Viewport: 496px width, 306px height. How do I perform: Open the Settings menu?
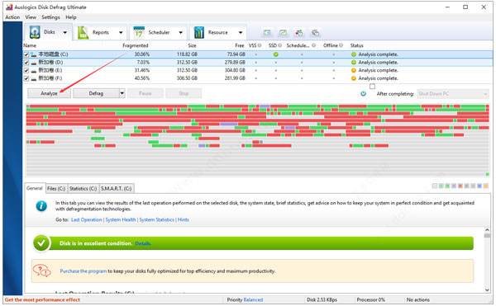pos(50,17)
